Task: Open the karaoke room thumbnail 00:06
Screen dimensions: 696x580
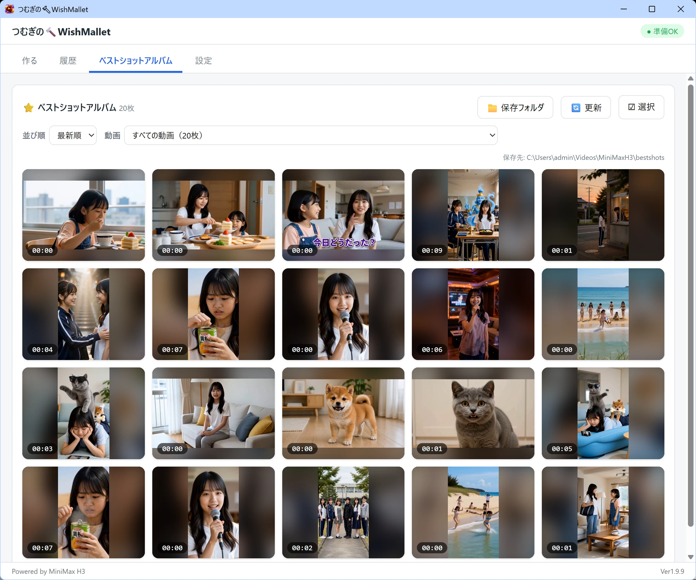Action: [x=473, y=314]
